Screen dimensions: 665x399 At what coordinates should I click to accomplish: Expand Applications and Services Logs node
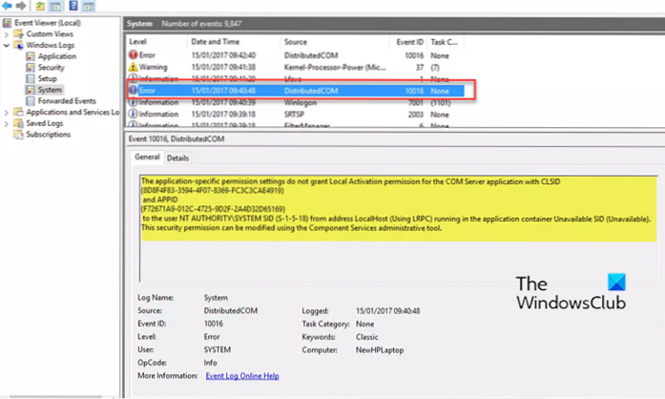click(x=5, y=112)
